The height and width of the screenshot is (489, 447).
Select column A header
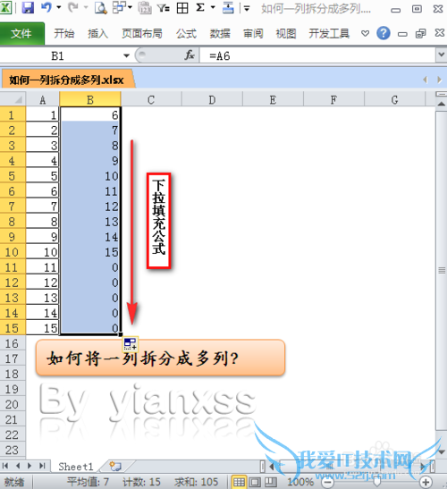coord(43,100)
